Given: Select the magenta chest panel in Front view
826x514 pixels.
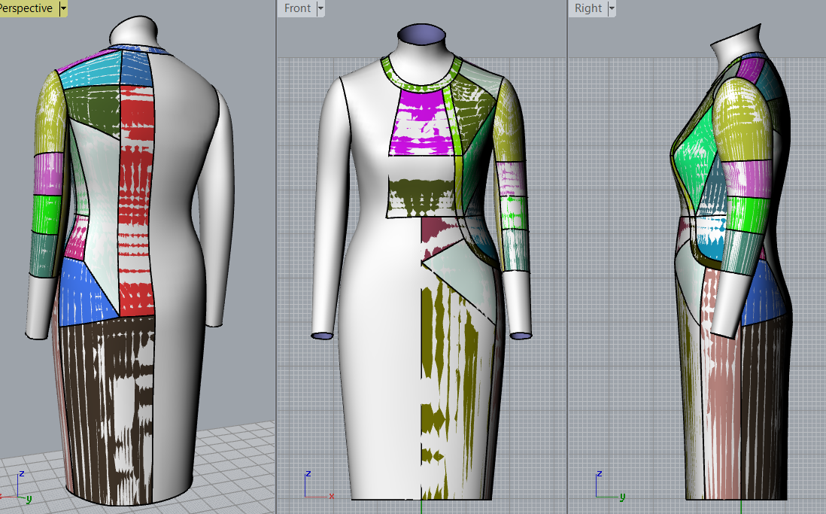Looking at the screenshot, I should tap(421, 123).
